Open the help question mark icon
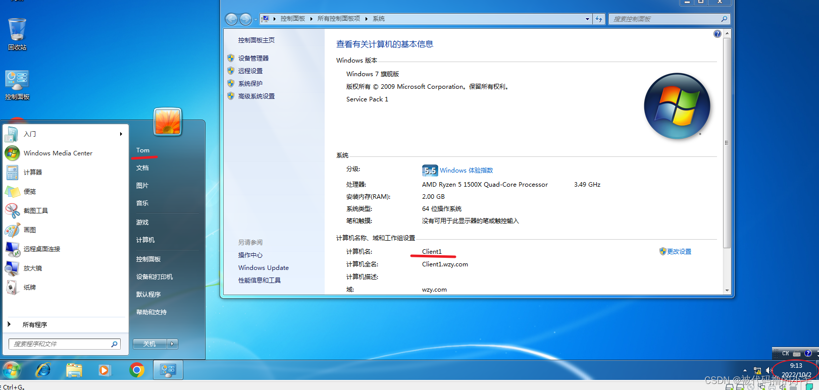 717,34
